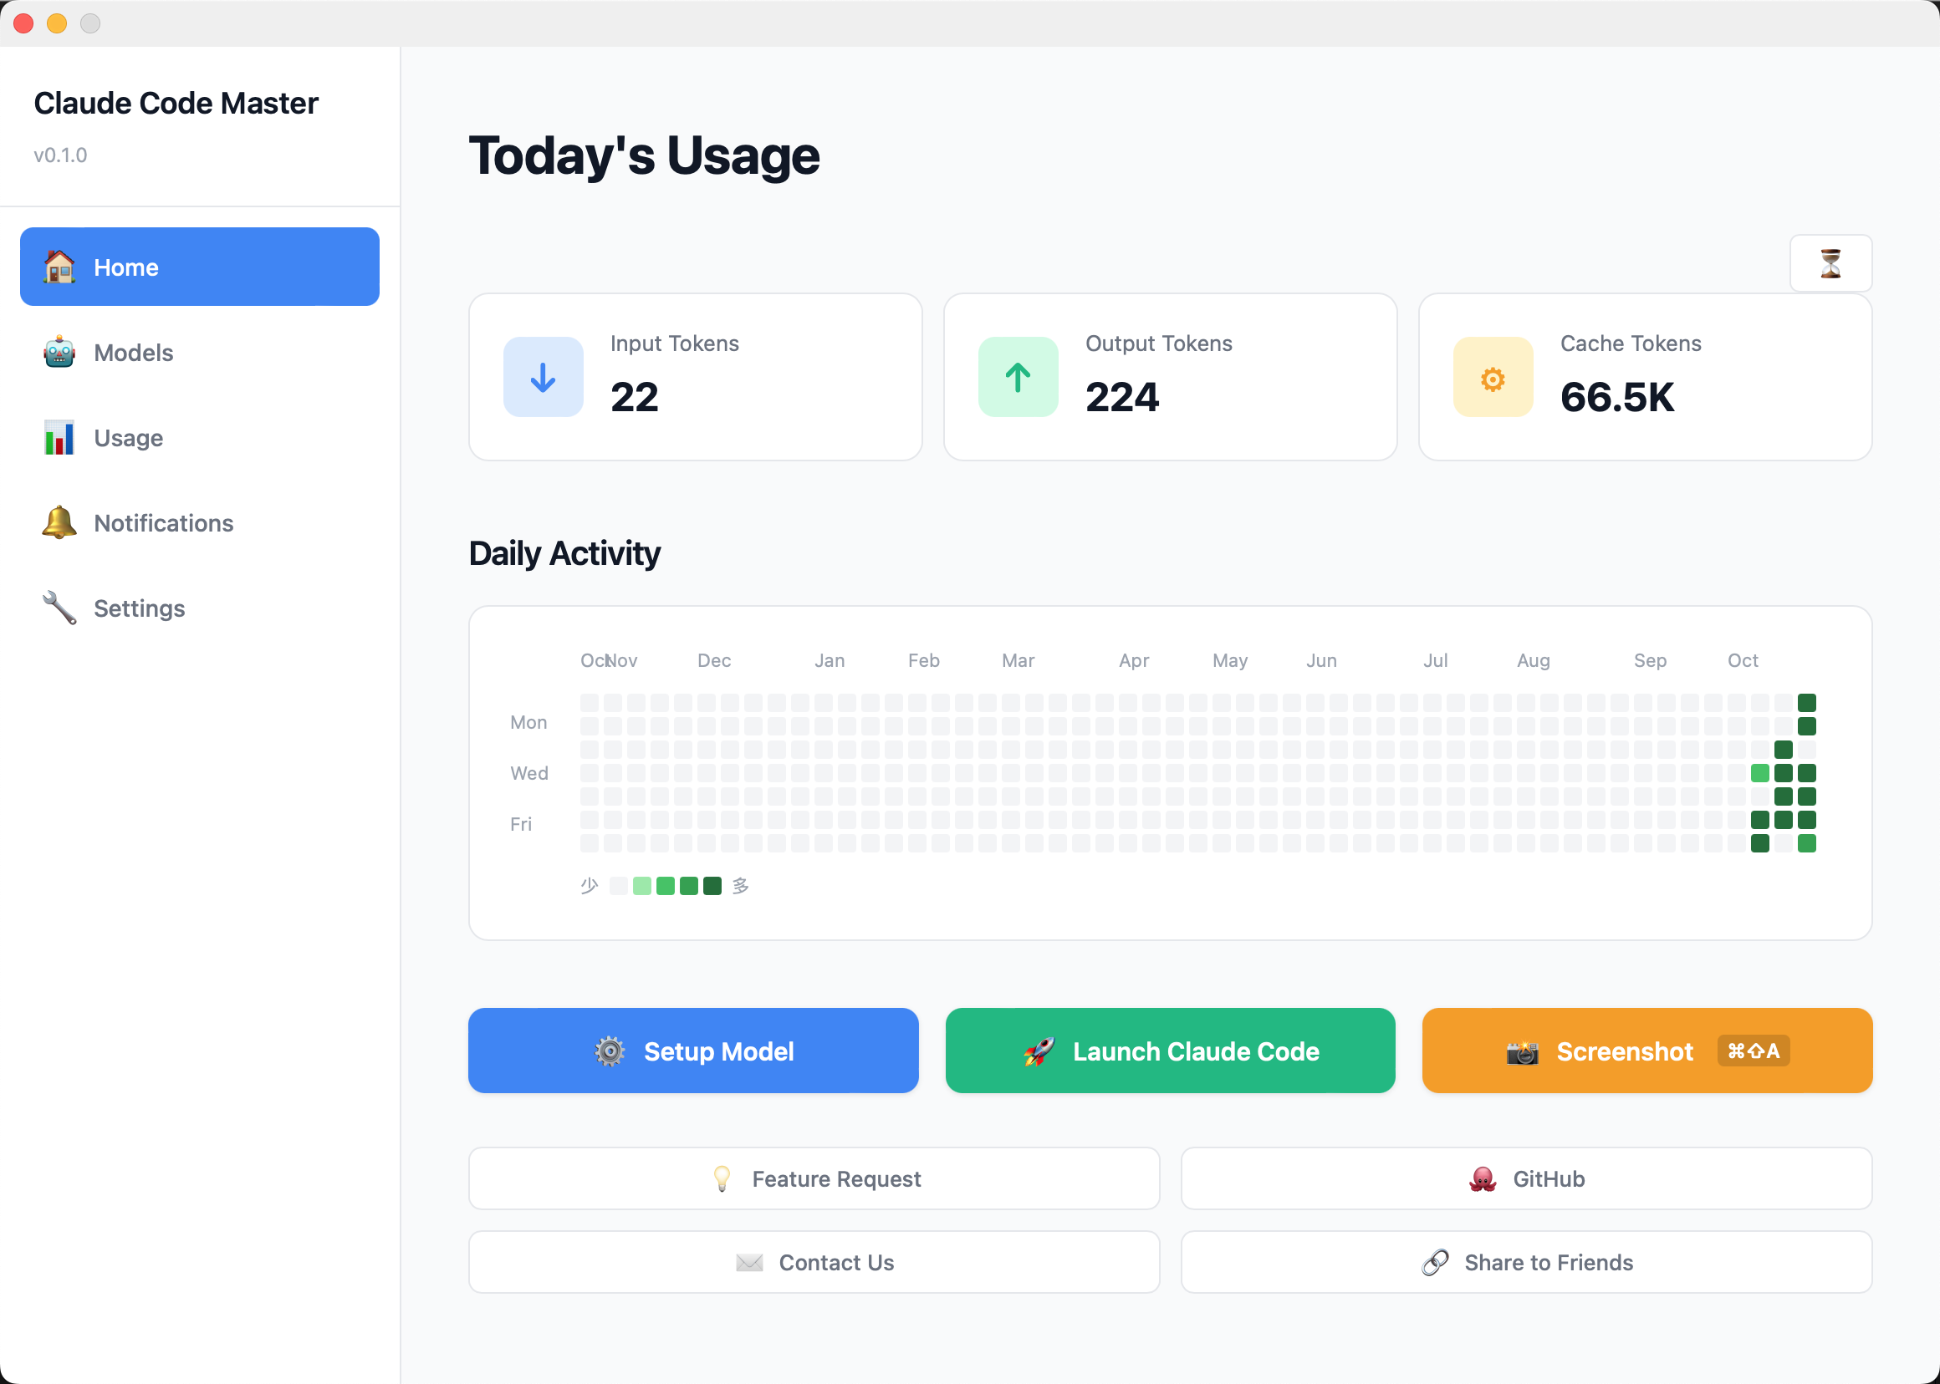Screen dimensions: 1940x1384
Task: Open the Feature Request link
Action: 814,1178
